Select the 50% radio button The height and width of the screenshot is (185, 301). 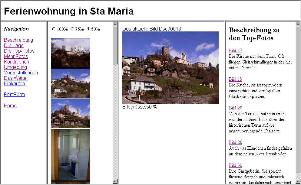(88, 29)
